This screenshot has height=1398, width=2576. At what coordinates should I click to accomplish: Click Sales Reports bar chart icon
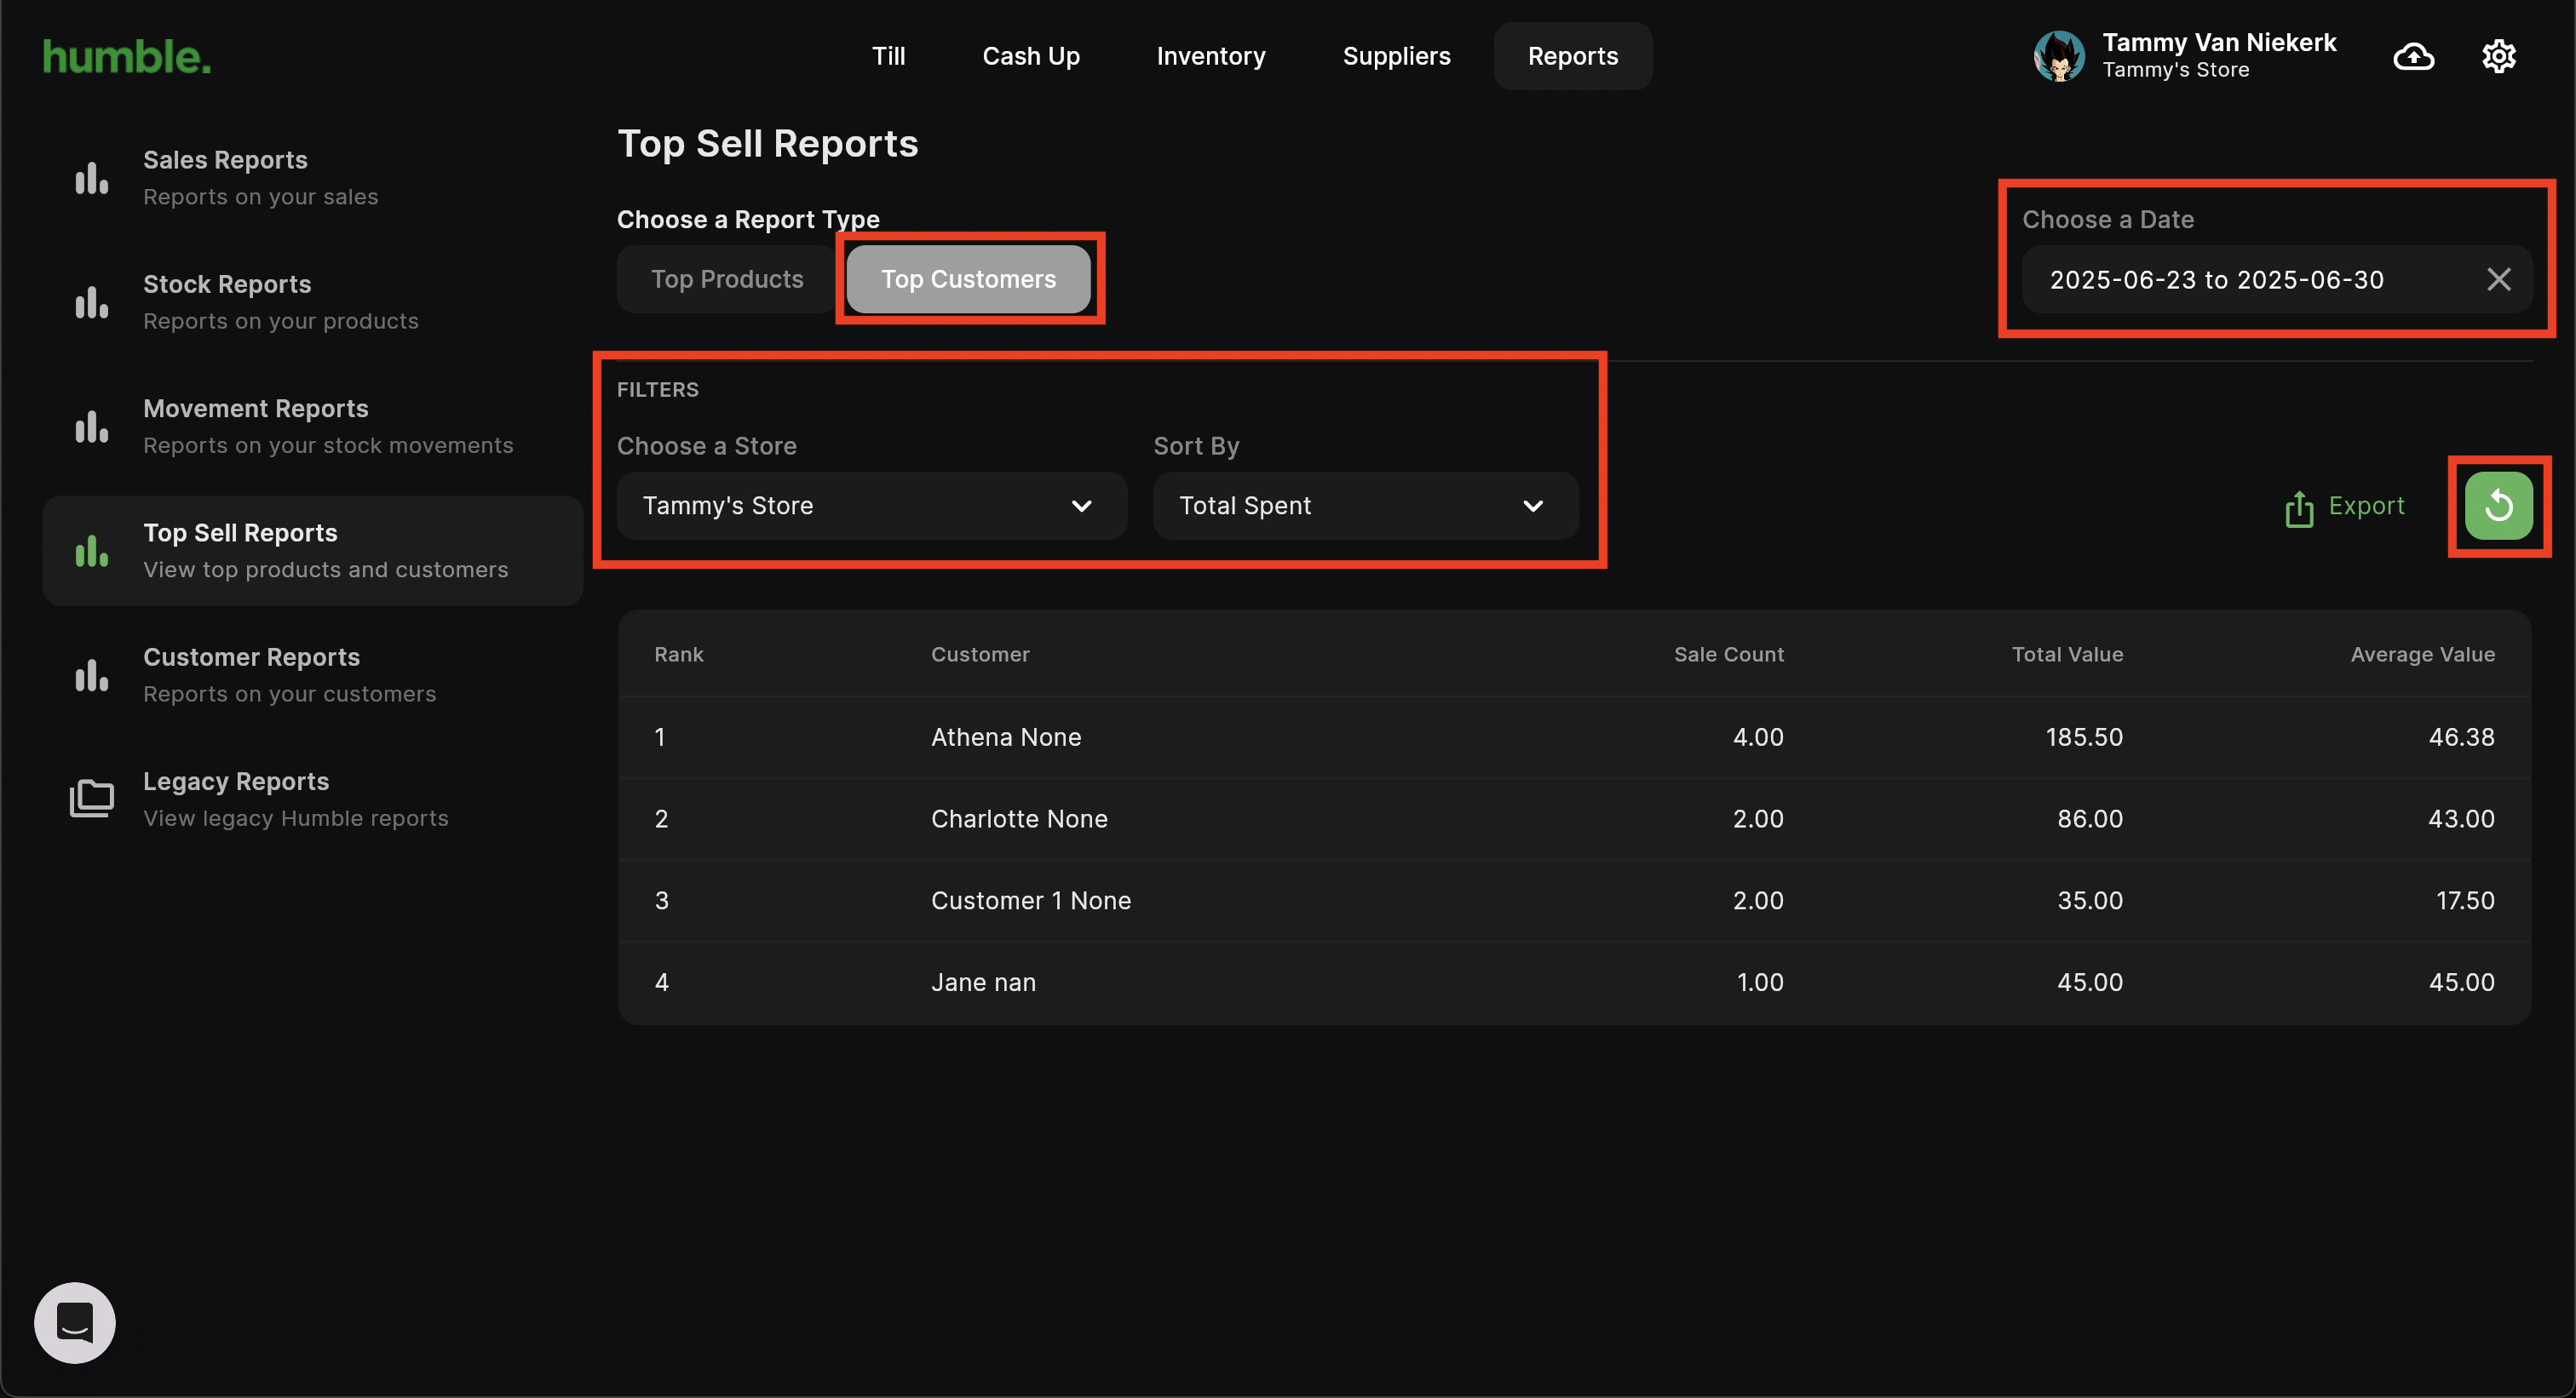(x=92, y=178)
